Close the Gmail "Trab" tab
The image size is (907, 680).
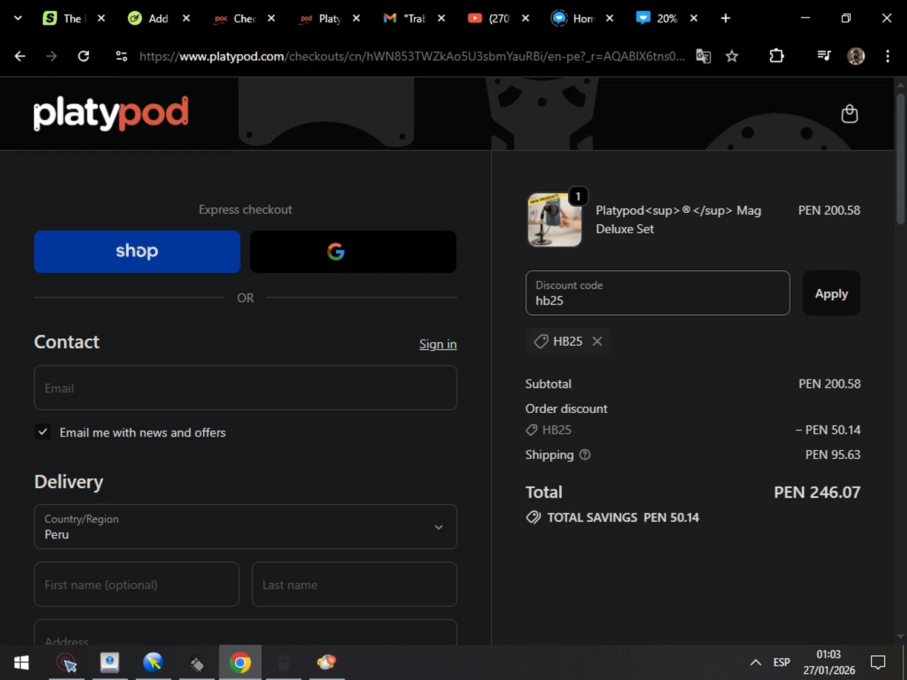pos(441,18)
